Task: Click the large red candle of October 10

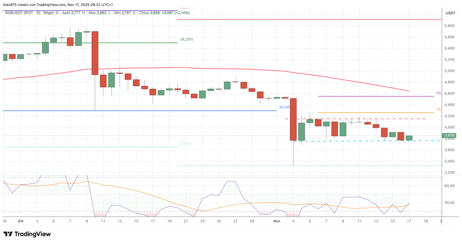Action: point(95,53)
